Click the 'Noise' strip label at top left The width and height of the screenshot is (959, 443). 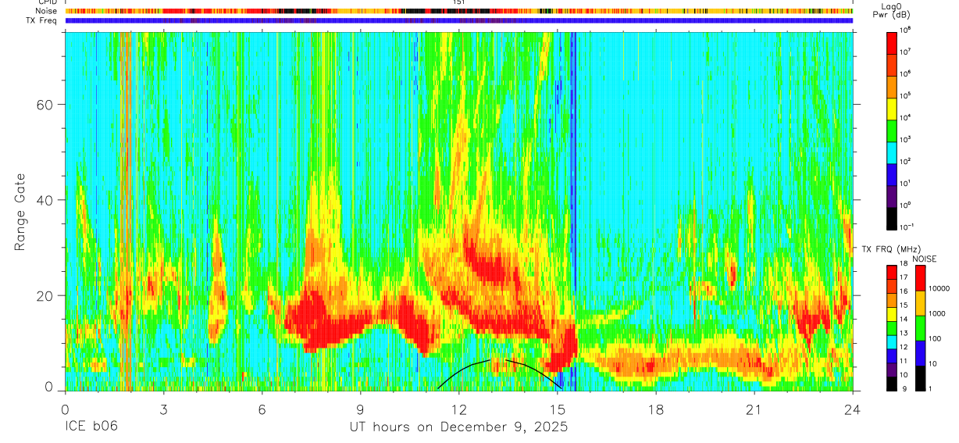(x=46, y=11)
